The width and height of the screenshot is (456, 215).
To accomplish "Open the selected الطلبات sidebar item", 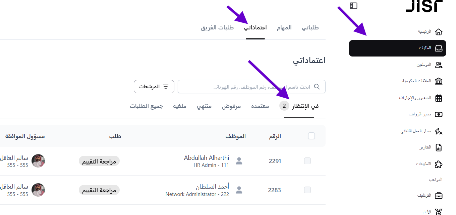I will point(398,48).
